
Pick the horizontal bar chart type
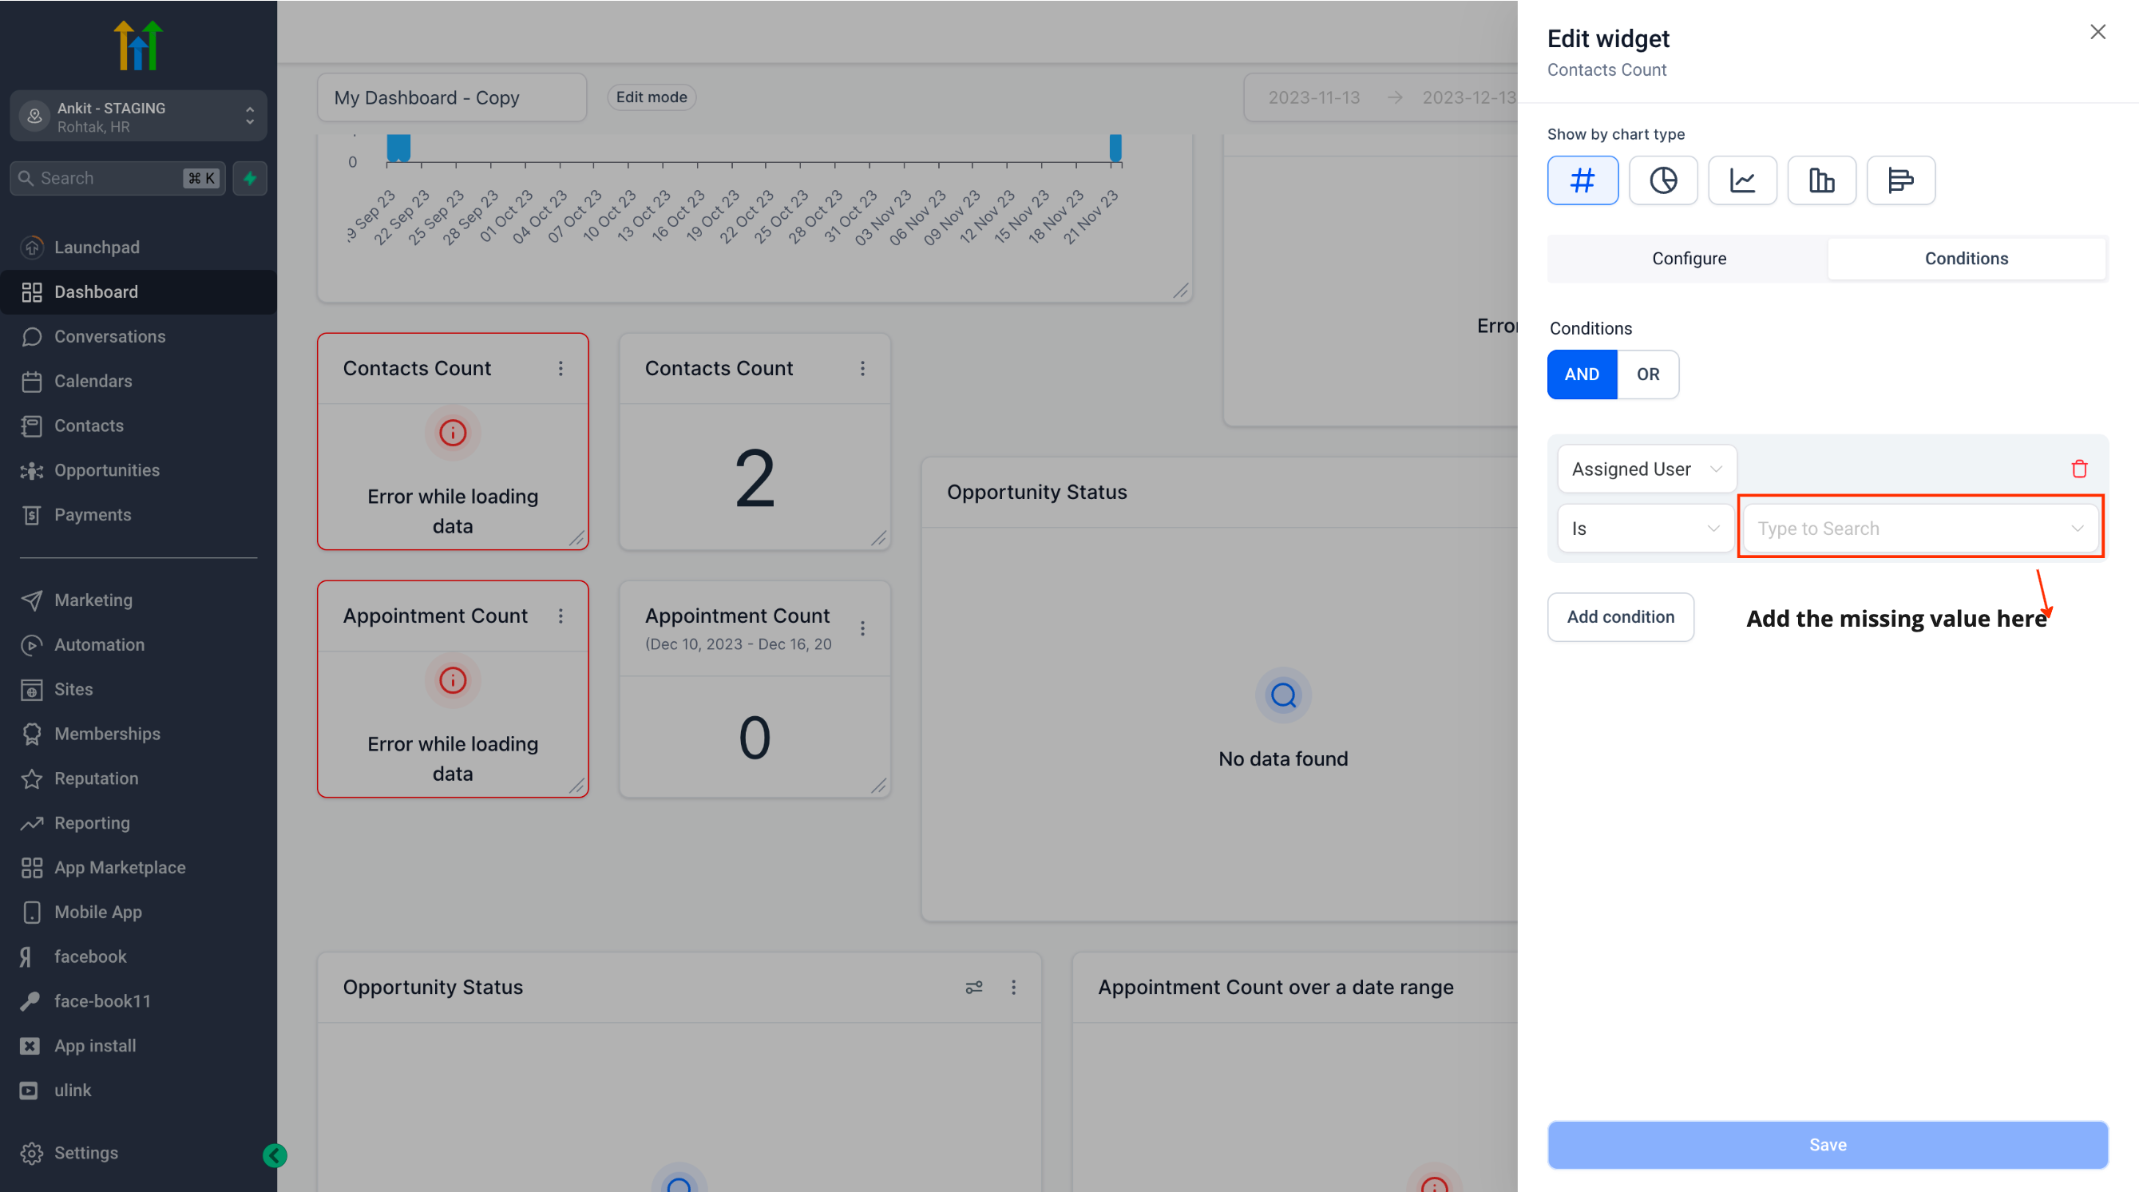coord(1899,180)
